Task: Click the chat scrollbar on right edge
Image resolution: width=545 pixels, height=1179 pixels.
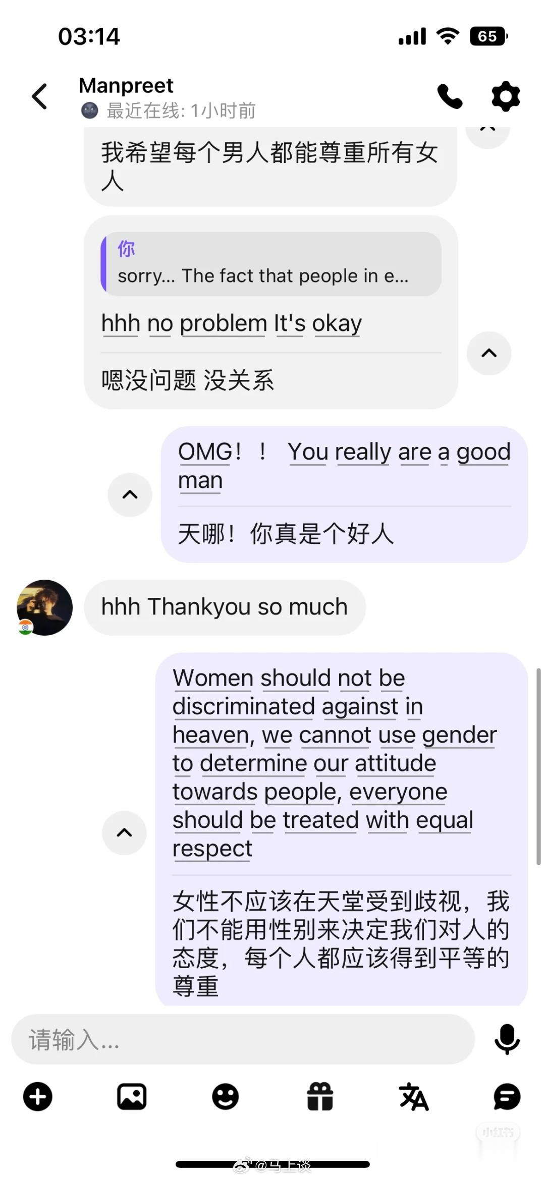Action: [x=538, y=767]
